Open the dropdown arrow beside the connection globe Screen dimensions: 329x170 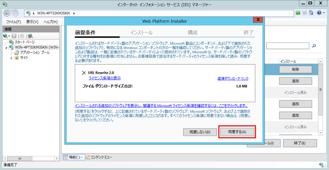[x=9, y=36]
